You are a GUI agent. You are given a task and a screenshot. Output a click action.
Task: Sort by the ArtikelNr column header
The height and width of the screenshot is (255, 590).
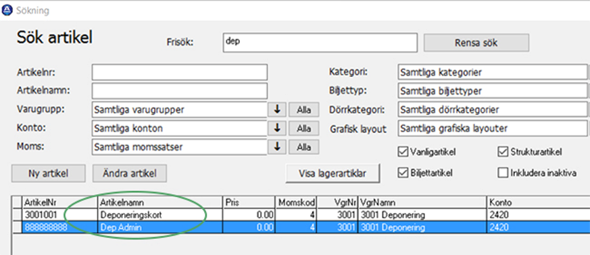coord(60,203)
